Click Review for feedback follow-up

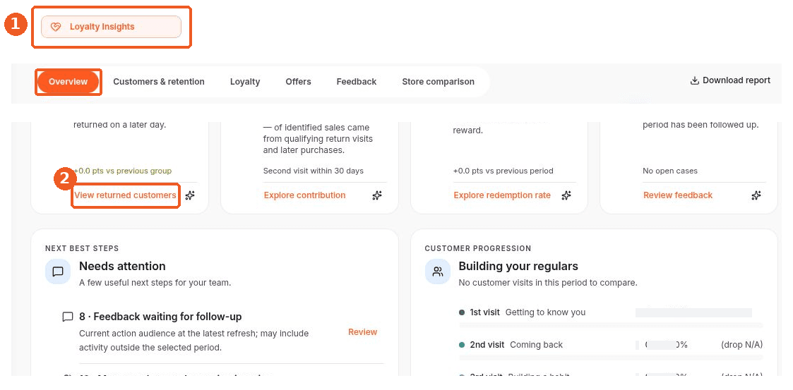363,332
